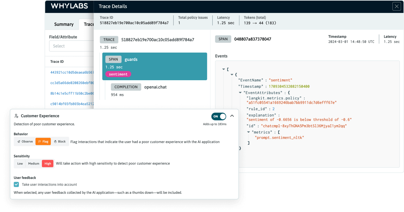Click the pink sentiment tag
Viewport: 404px width, 212px height.
click(x=118, y=74)
